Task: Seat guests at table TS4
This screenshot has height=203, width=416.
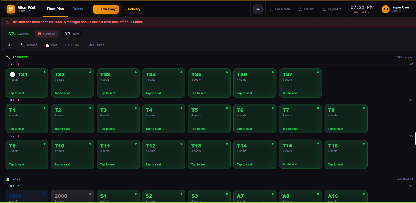Action: [x=164, y=83]
